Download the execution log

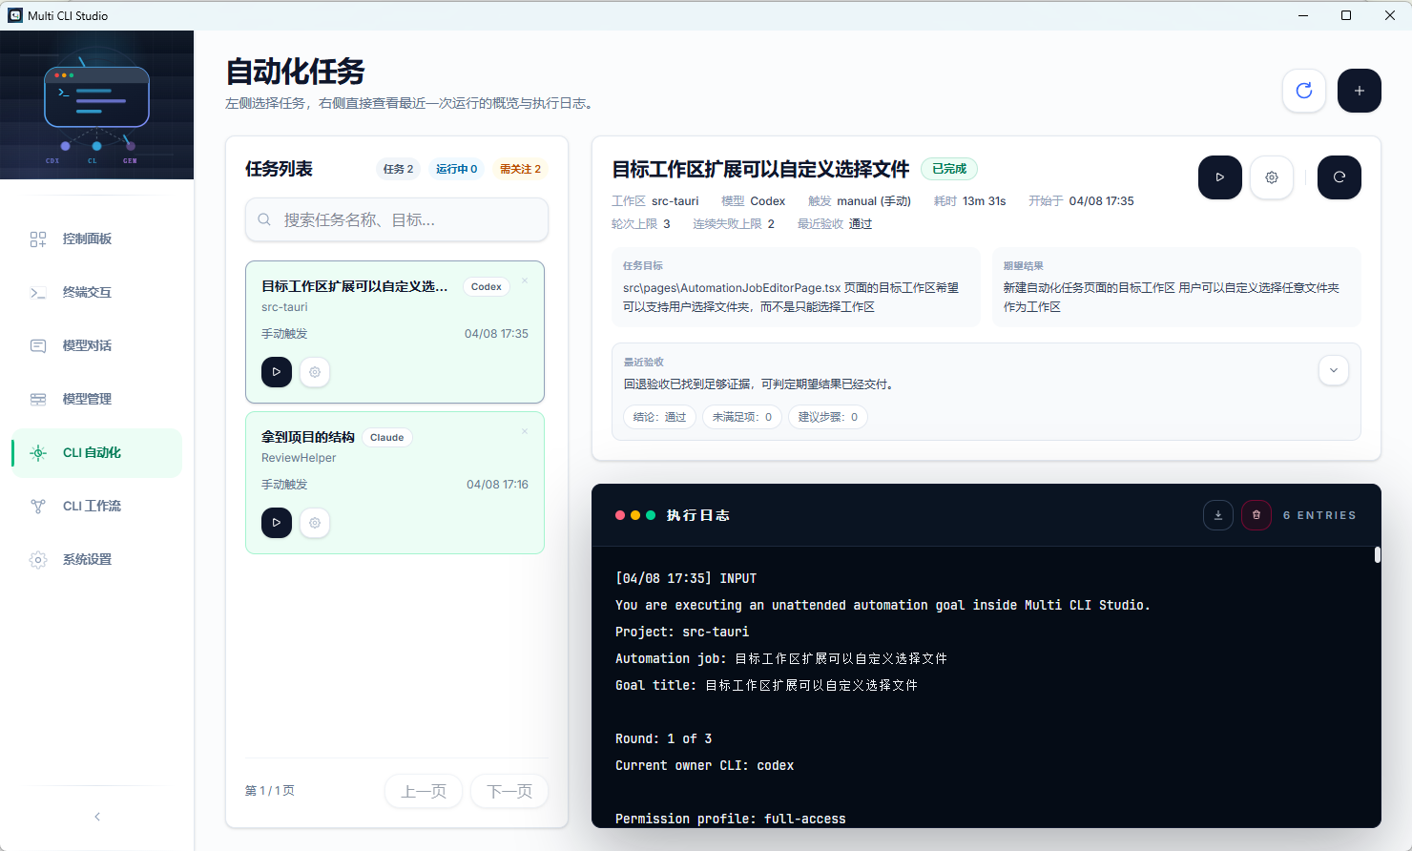click(1218, 515)
